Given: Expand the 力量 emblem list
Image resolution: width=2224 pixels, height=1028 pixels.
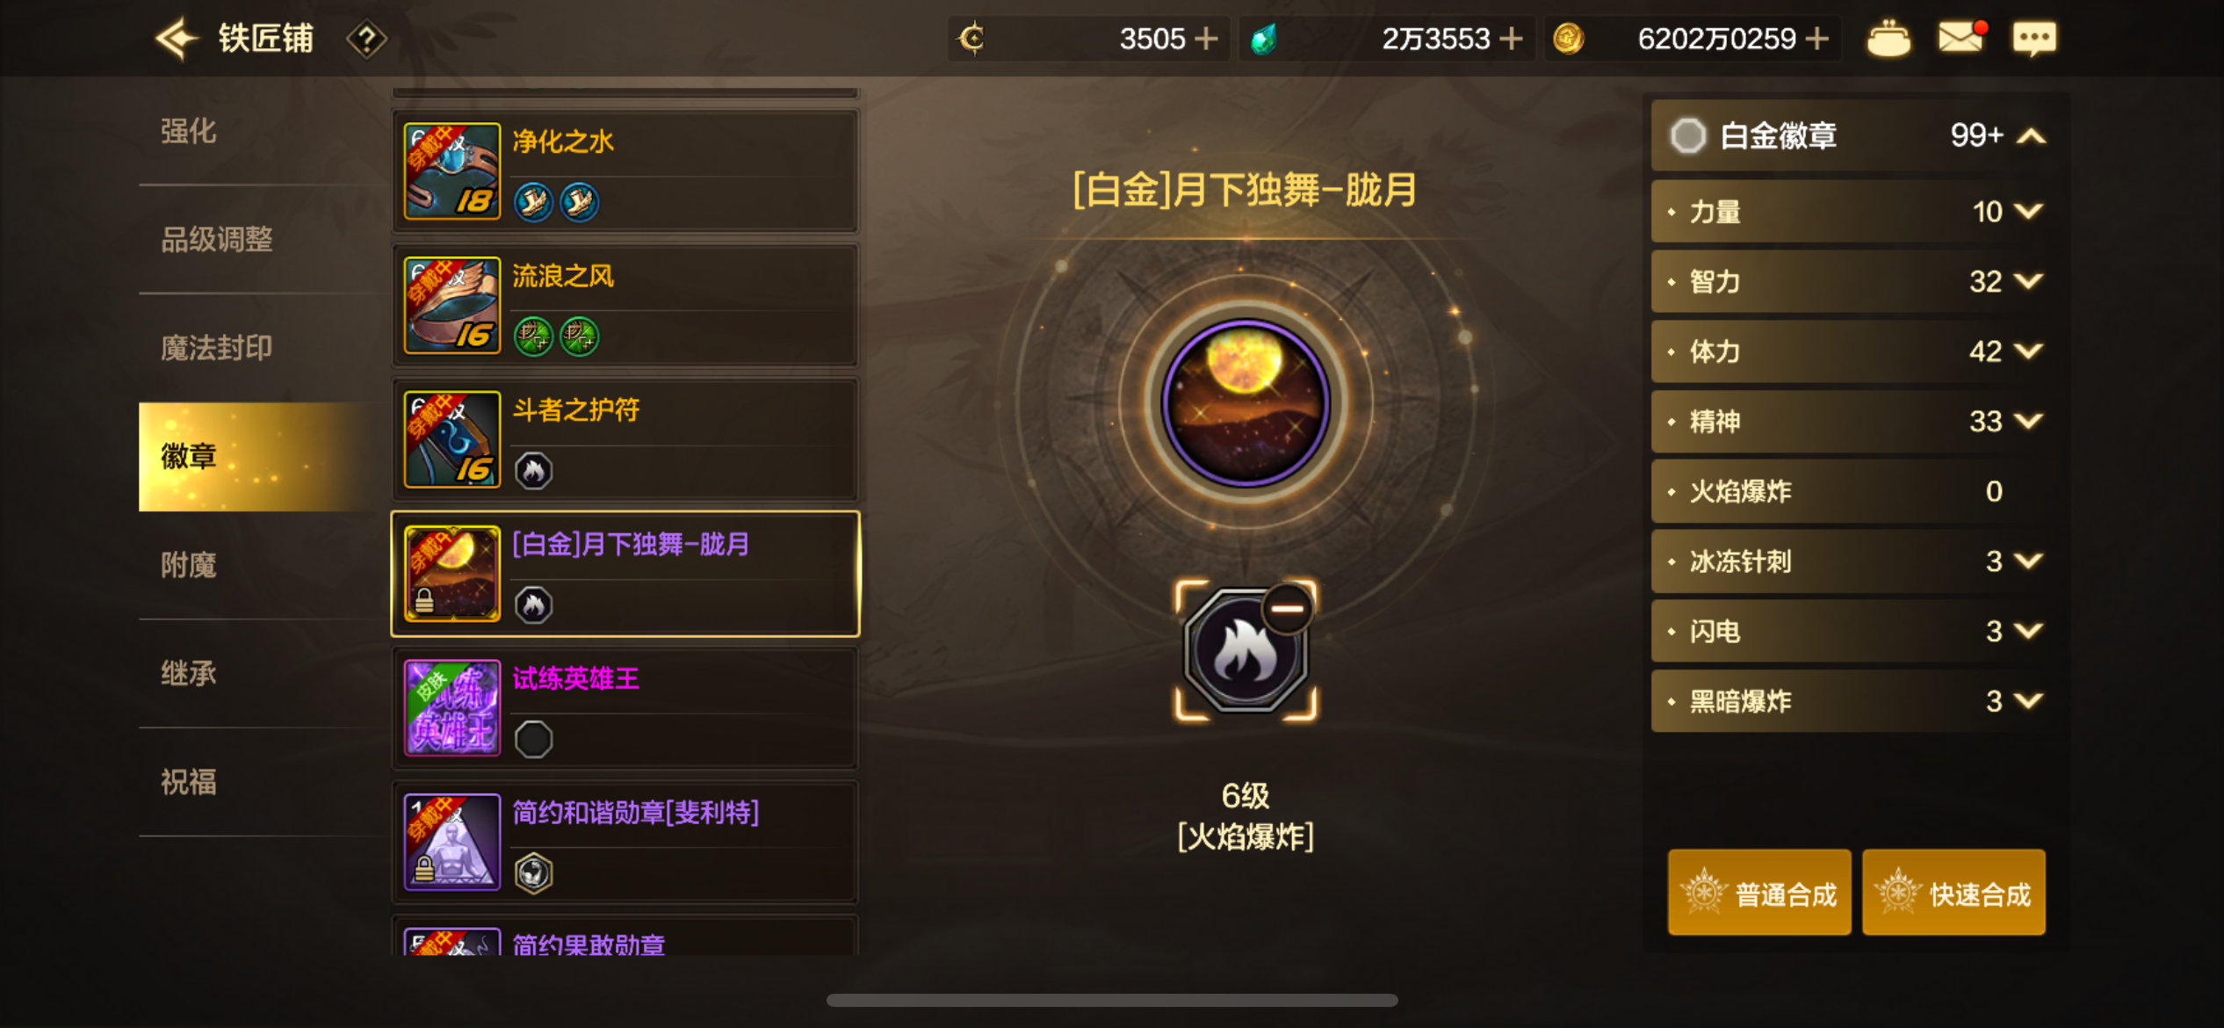Looking at the screenshot, I should point(2028,211).
